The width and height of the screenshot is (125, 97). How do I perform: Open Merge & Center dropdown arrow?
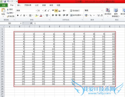(x=82, y=15)
